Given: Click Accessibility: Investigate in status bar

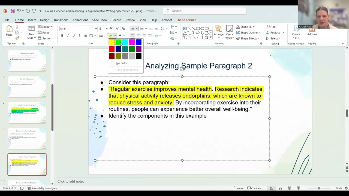Looking at the screenshot, I should 42,188.
